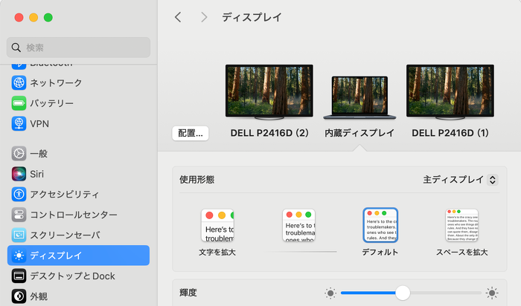Click the ディスプレイ window title
Screen dimensions: 521x306
[x=252, y=17]
